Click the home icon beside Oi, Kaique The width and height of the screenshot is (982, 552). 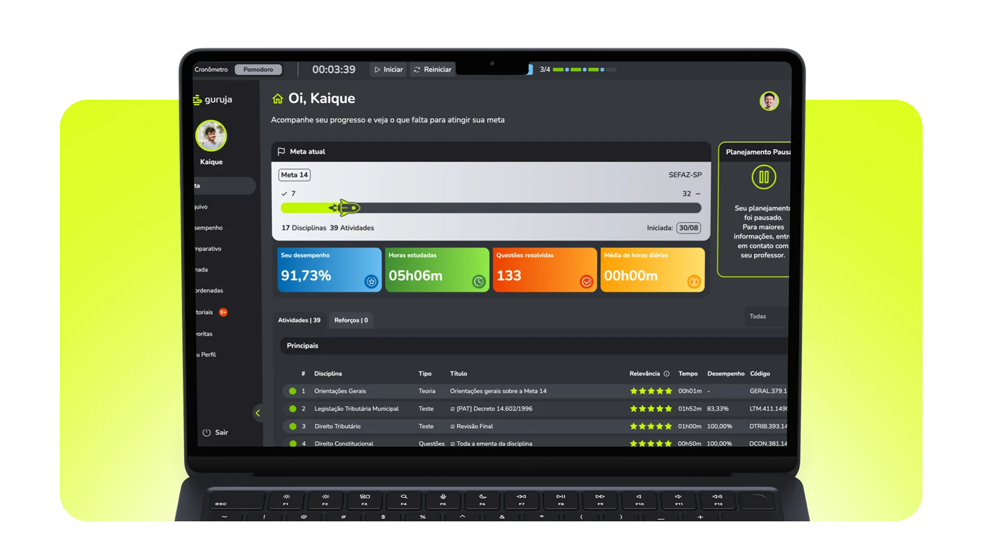click(x=278, y=99)
